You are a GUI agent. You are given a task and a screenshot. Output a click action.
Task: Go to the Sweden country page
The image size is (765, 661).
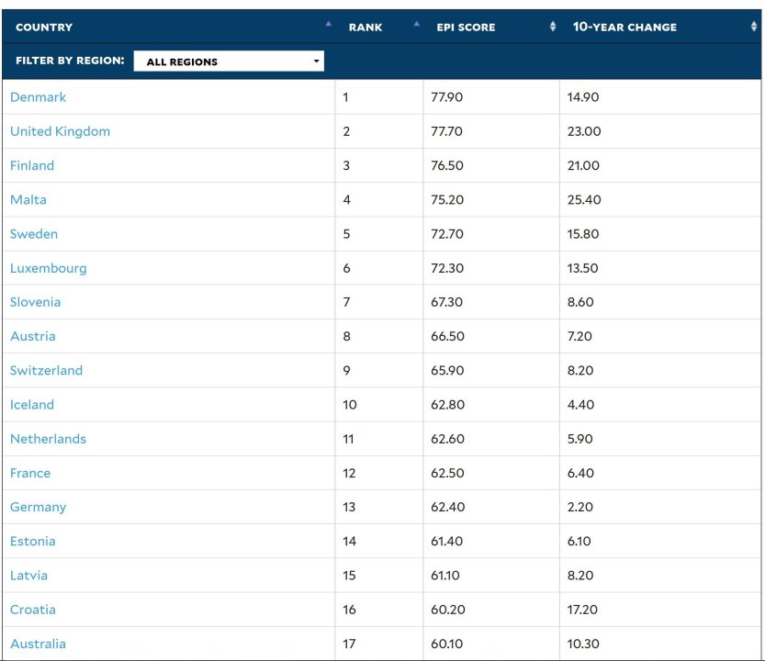(34, 234)
